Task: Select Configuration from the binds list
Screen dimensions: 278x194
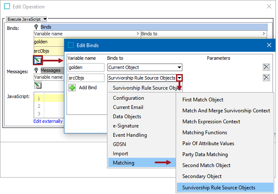Action: pos(128,98)
